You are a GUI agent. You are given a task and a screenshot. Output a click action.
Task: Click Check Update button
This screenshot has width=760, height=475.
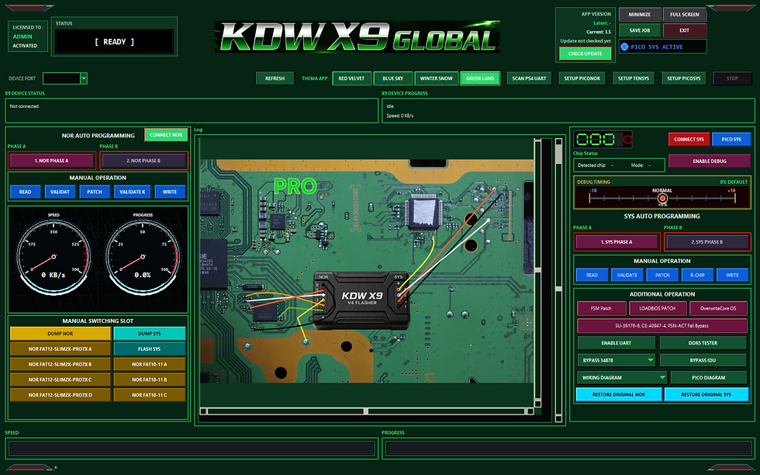[x=585, y=54]
